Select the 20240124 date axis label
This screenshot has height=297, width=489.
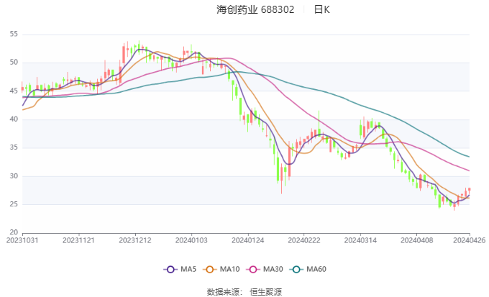point(248,240)
